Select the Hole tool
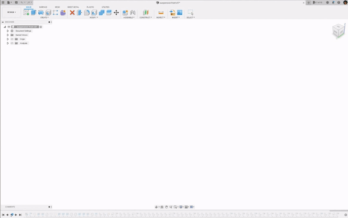This screenshot has height=218, width=348. [48, 13]
